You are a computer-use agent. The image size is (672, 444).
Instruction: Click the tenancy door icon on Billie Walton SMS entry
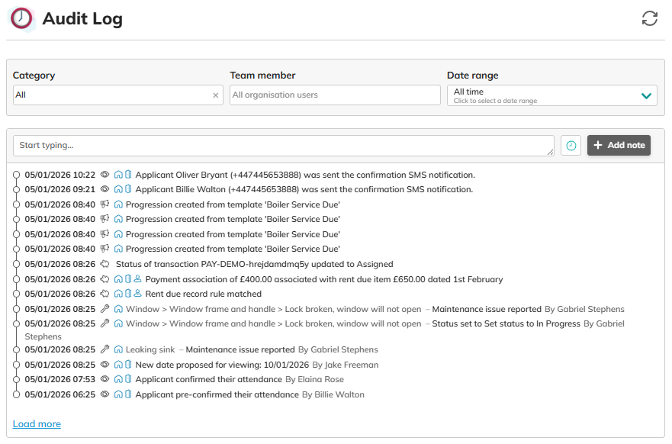(x=128, y=189)
